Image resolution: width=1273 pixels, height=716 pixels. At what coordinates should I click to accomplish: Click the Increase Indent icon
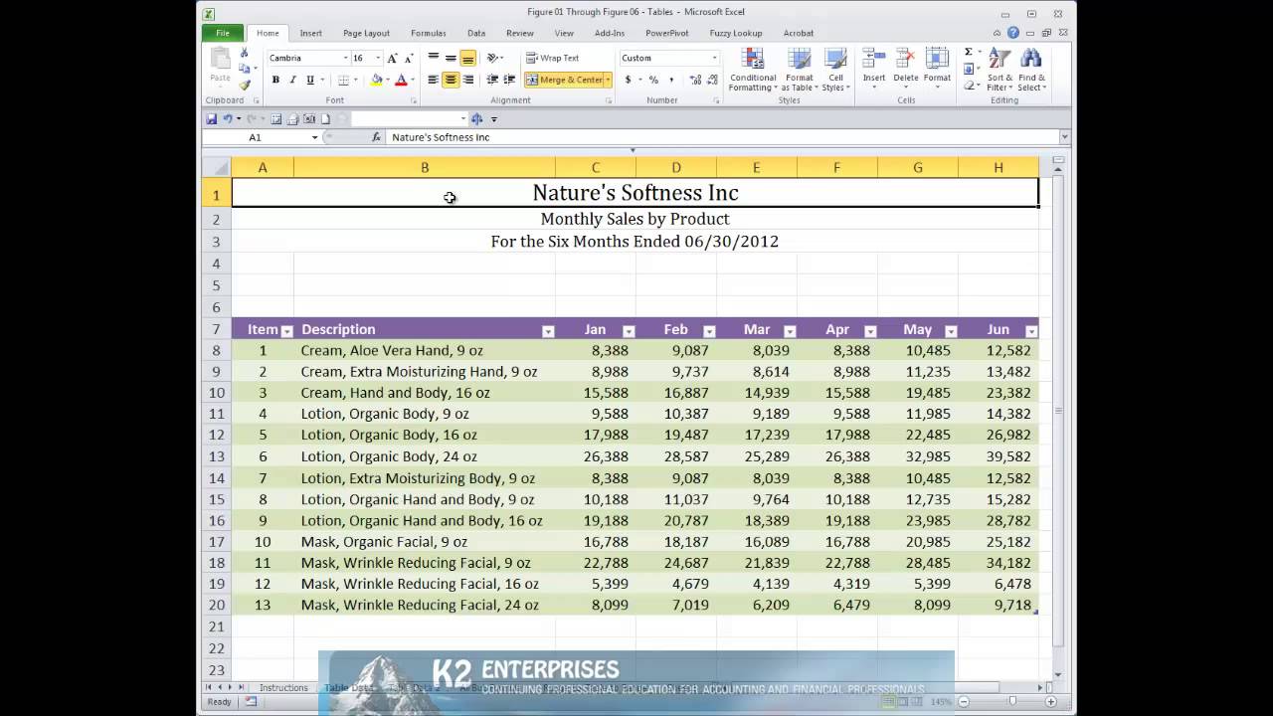pos(509,80)
